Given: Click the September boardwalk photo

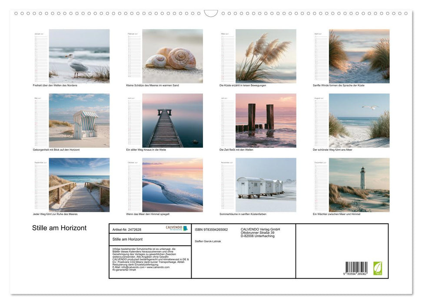Looking at the screenshot, I should tap(79, 185).
